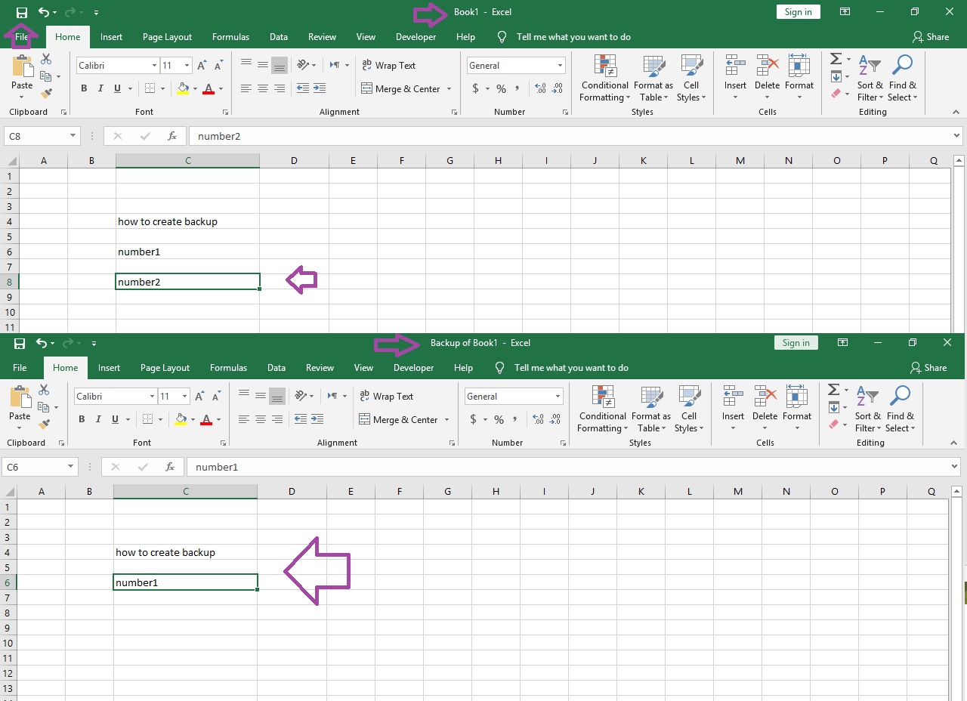Click Percent Style in Book1 window

click(501, 88)
